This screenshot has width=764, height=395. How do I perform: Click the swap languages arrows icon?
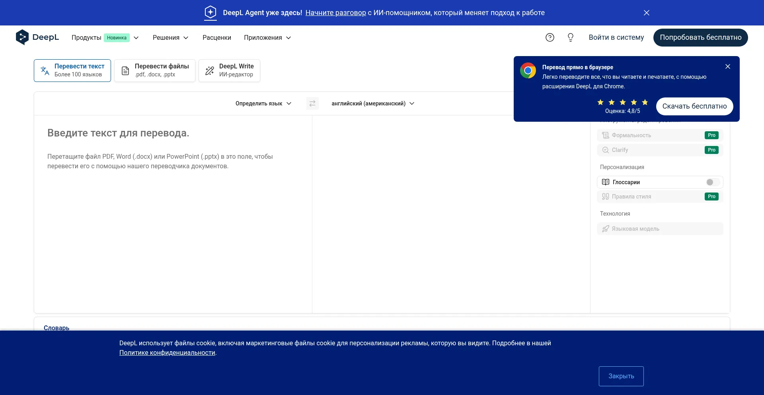pyautogui.click(x=312, y=103)
